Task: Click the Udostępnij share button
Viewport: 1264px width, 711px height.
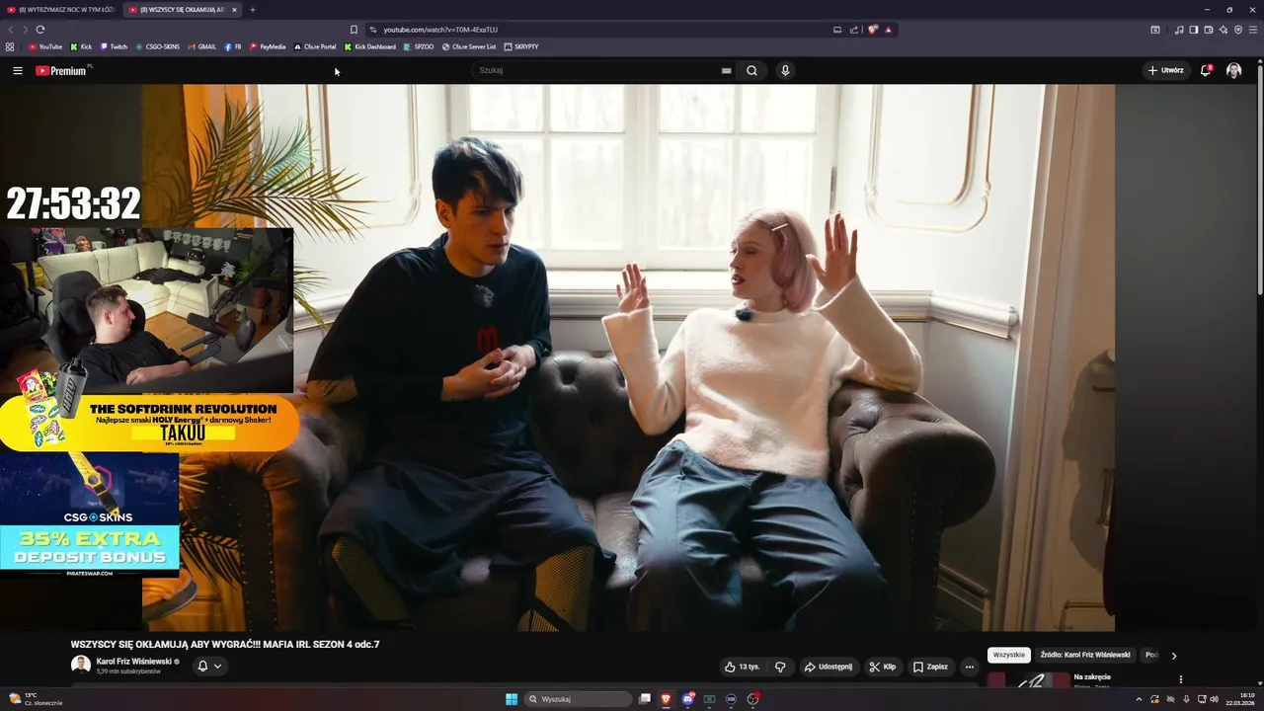Action: (x=828, y=667)
